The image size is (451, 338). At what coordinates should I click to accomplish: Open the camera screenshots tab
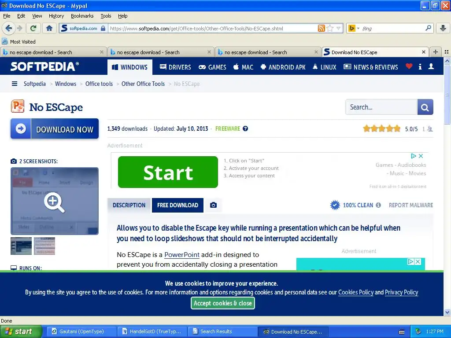(x=213, y=205)
